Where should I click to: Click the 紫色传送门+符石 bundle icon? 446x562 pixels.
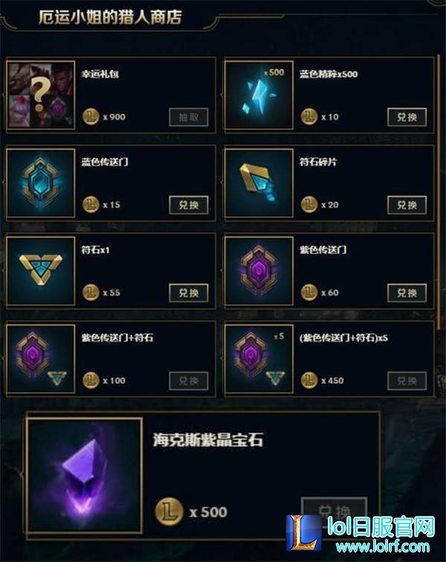coord(41,358)
